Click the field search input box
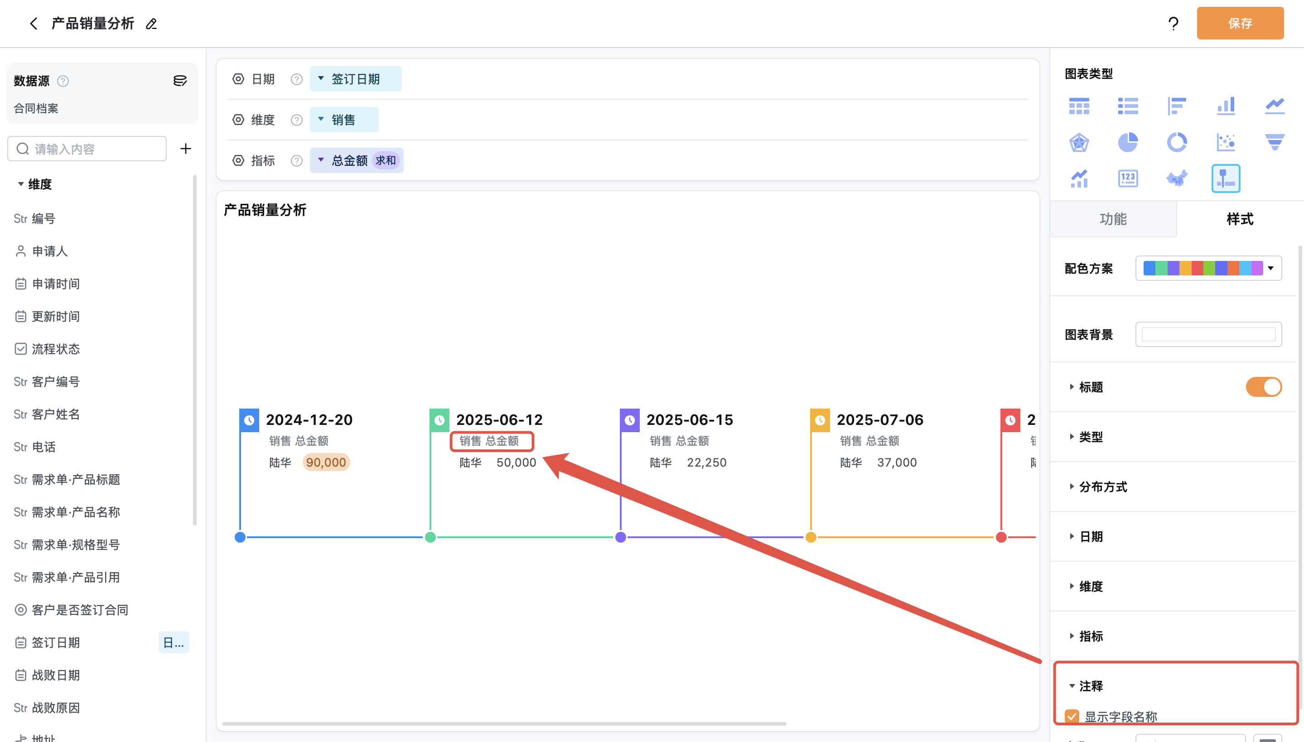The image size is (1304, 742). [x=87, y=149]
